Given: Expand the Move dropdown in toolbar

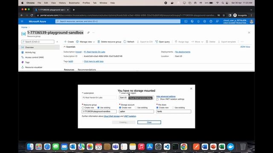Looking at the screenshot, I should pyautogui.click(x=197, y=42).
